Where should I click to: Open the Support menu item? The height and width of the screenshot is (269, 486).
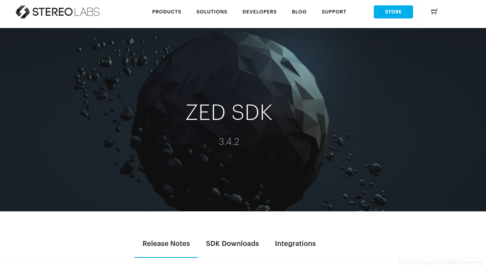(x=334, y=12)
